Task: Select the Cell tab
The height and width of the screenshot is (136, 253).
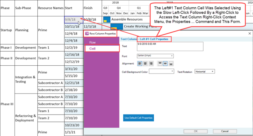Action: pyautogui.click(x=102, y=49)
